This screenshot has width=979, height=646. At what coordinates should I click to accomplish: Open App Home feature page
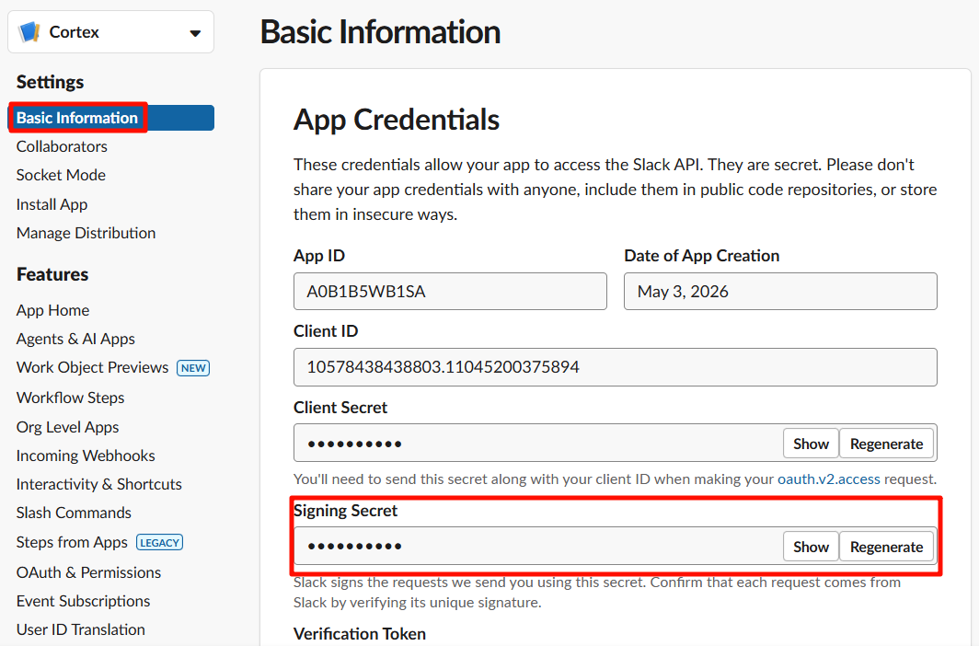coord(53,310)
